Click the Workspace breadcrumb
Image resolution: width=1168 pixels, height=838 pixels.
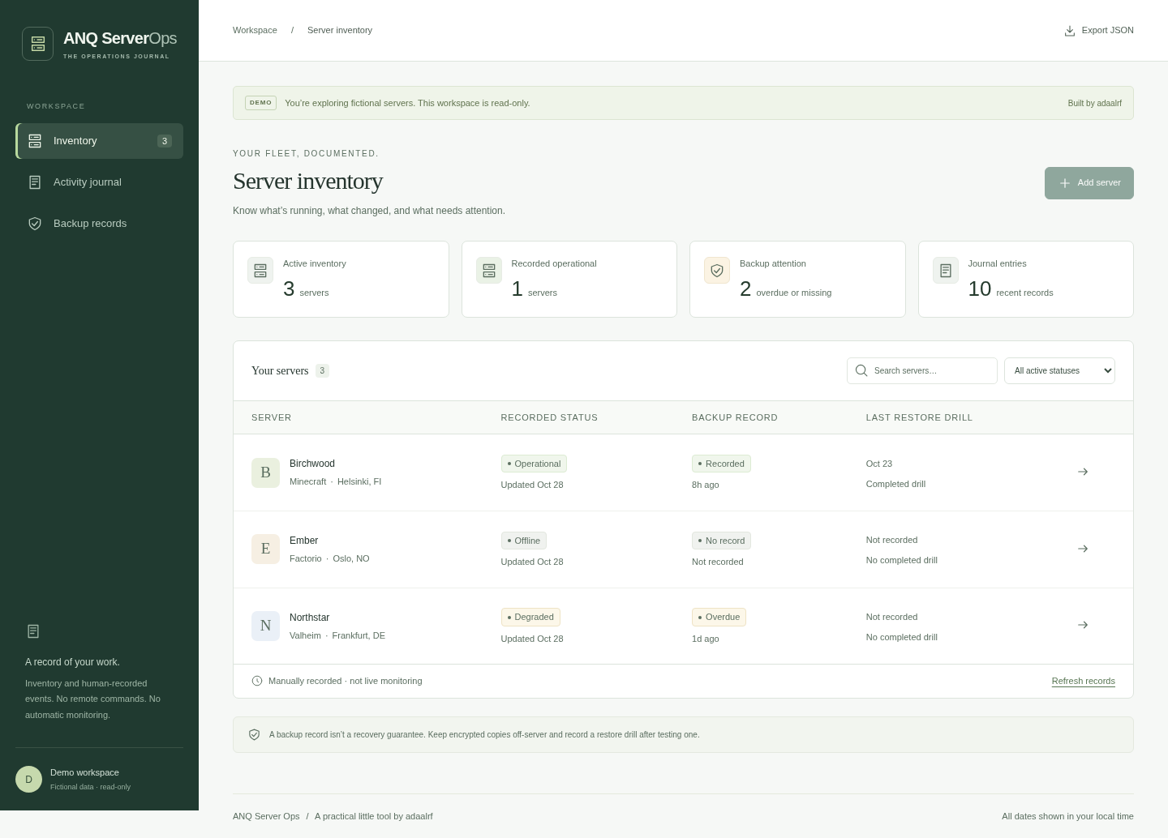click(255, 30)
